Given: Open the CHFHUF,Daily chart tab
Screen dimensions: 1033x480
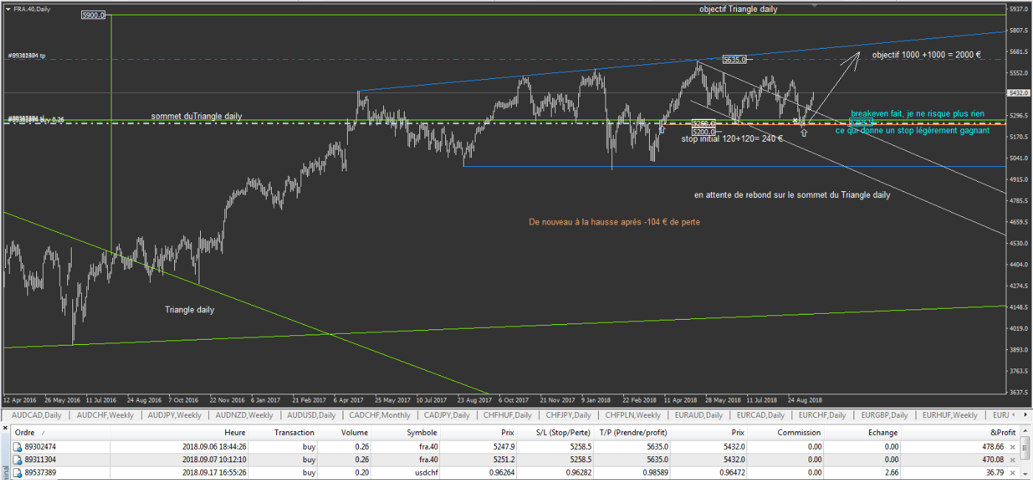Looking at the screenshot, I should click(507, 415).
